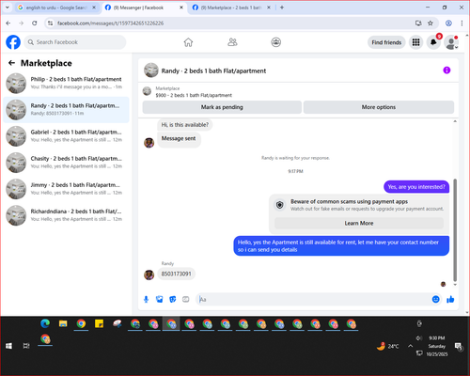Open conversation info purple icon
Image resolution: width=470 pixels, height=376 pixels.
pos(446,70)
